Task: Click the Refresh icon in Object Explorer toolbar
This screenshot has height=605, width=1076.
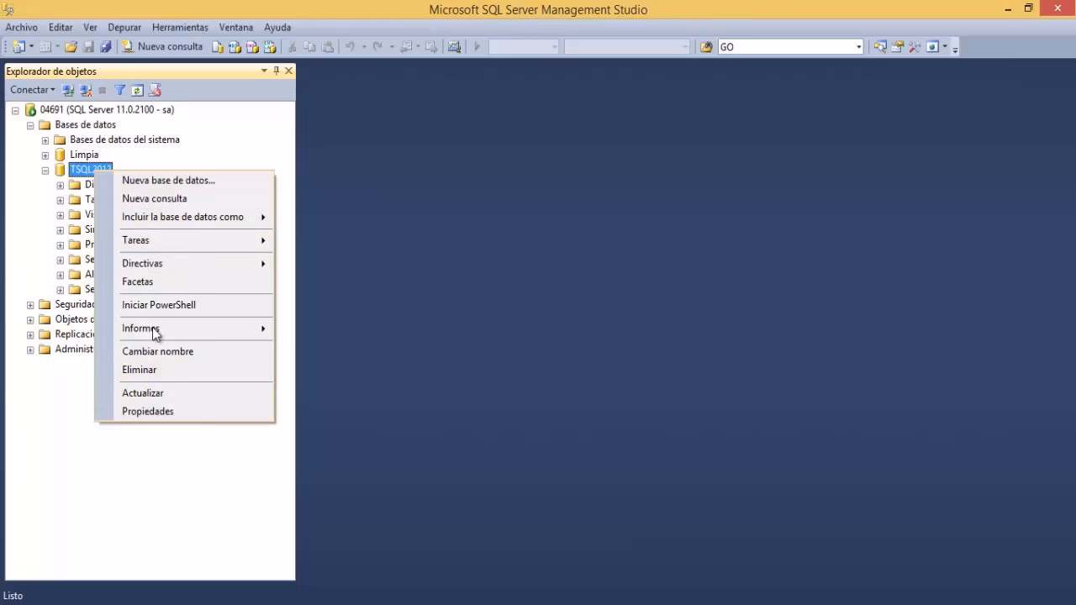Action: (x=137, y=90)
